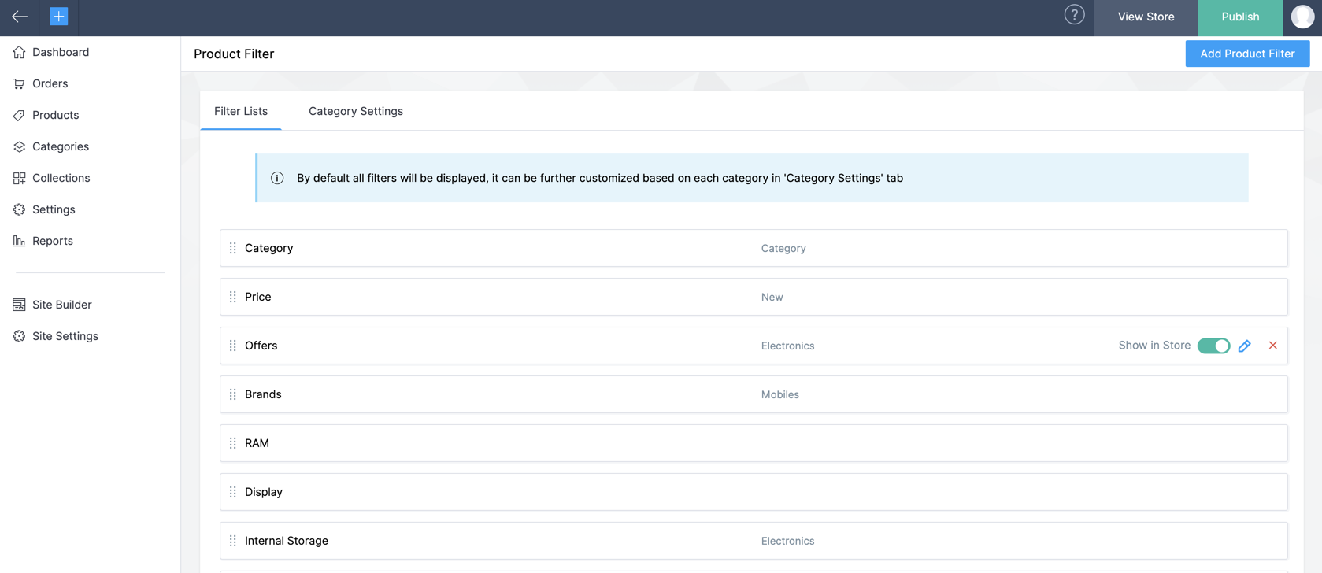Click the Dashboard home icon
Screen dimensions: 1322x573
click(19, 52)
